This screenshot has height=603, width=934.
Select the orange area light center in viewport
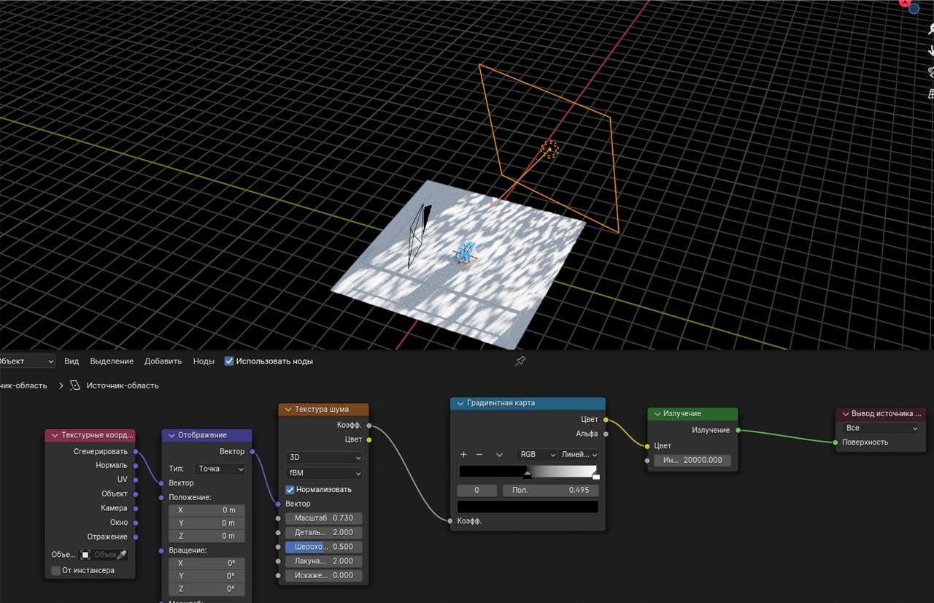pos(549,150)
